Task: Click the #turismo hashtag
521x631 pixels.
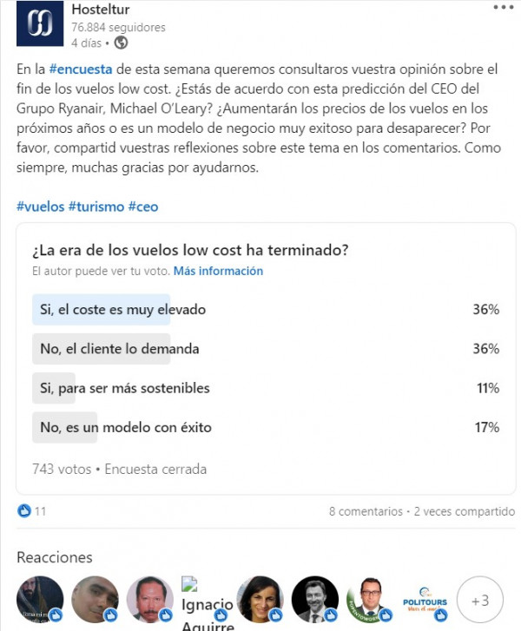Action: coord(96,207)
